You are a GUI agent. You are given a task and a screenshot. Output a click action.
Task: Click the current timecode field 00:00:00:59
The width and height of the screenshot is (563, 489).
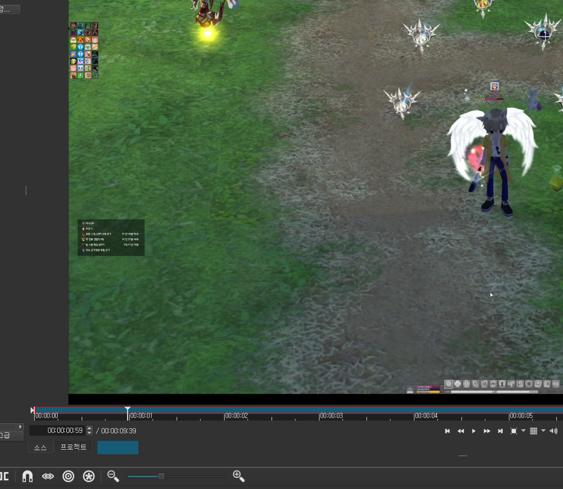coord(58,430)
